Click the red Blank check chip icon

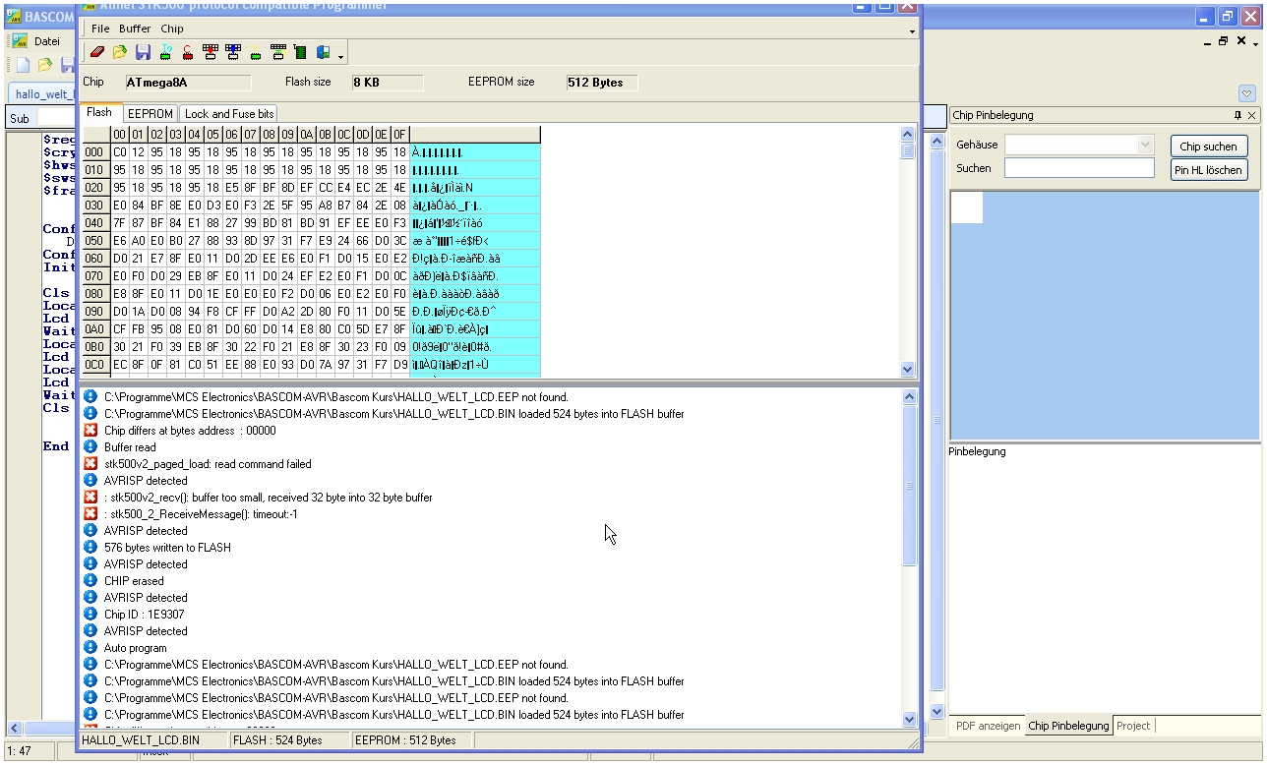point(187,52)
